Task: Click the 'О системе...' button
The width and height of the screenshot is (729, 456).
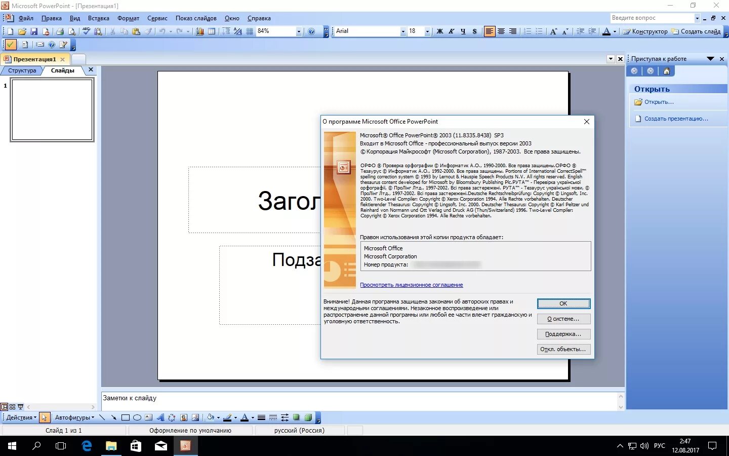Action: pyautogui.click(x=563, y=319)
